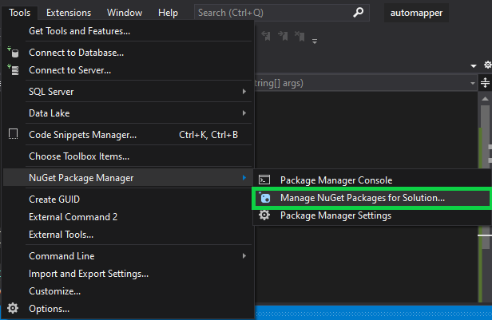This screenshot has width=492, height=320.
Task: Choose Connect to Database...
Action: (129, 53)
